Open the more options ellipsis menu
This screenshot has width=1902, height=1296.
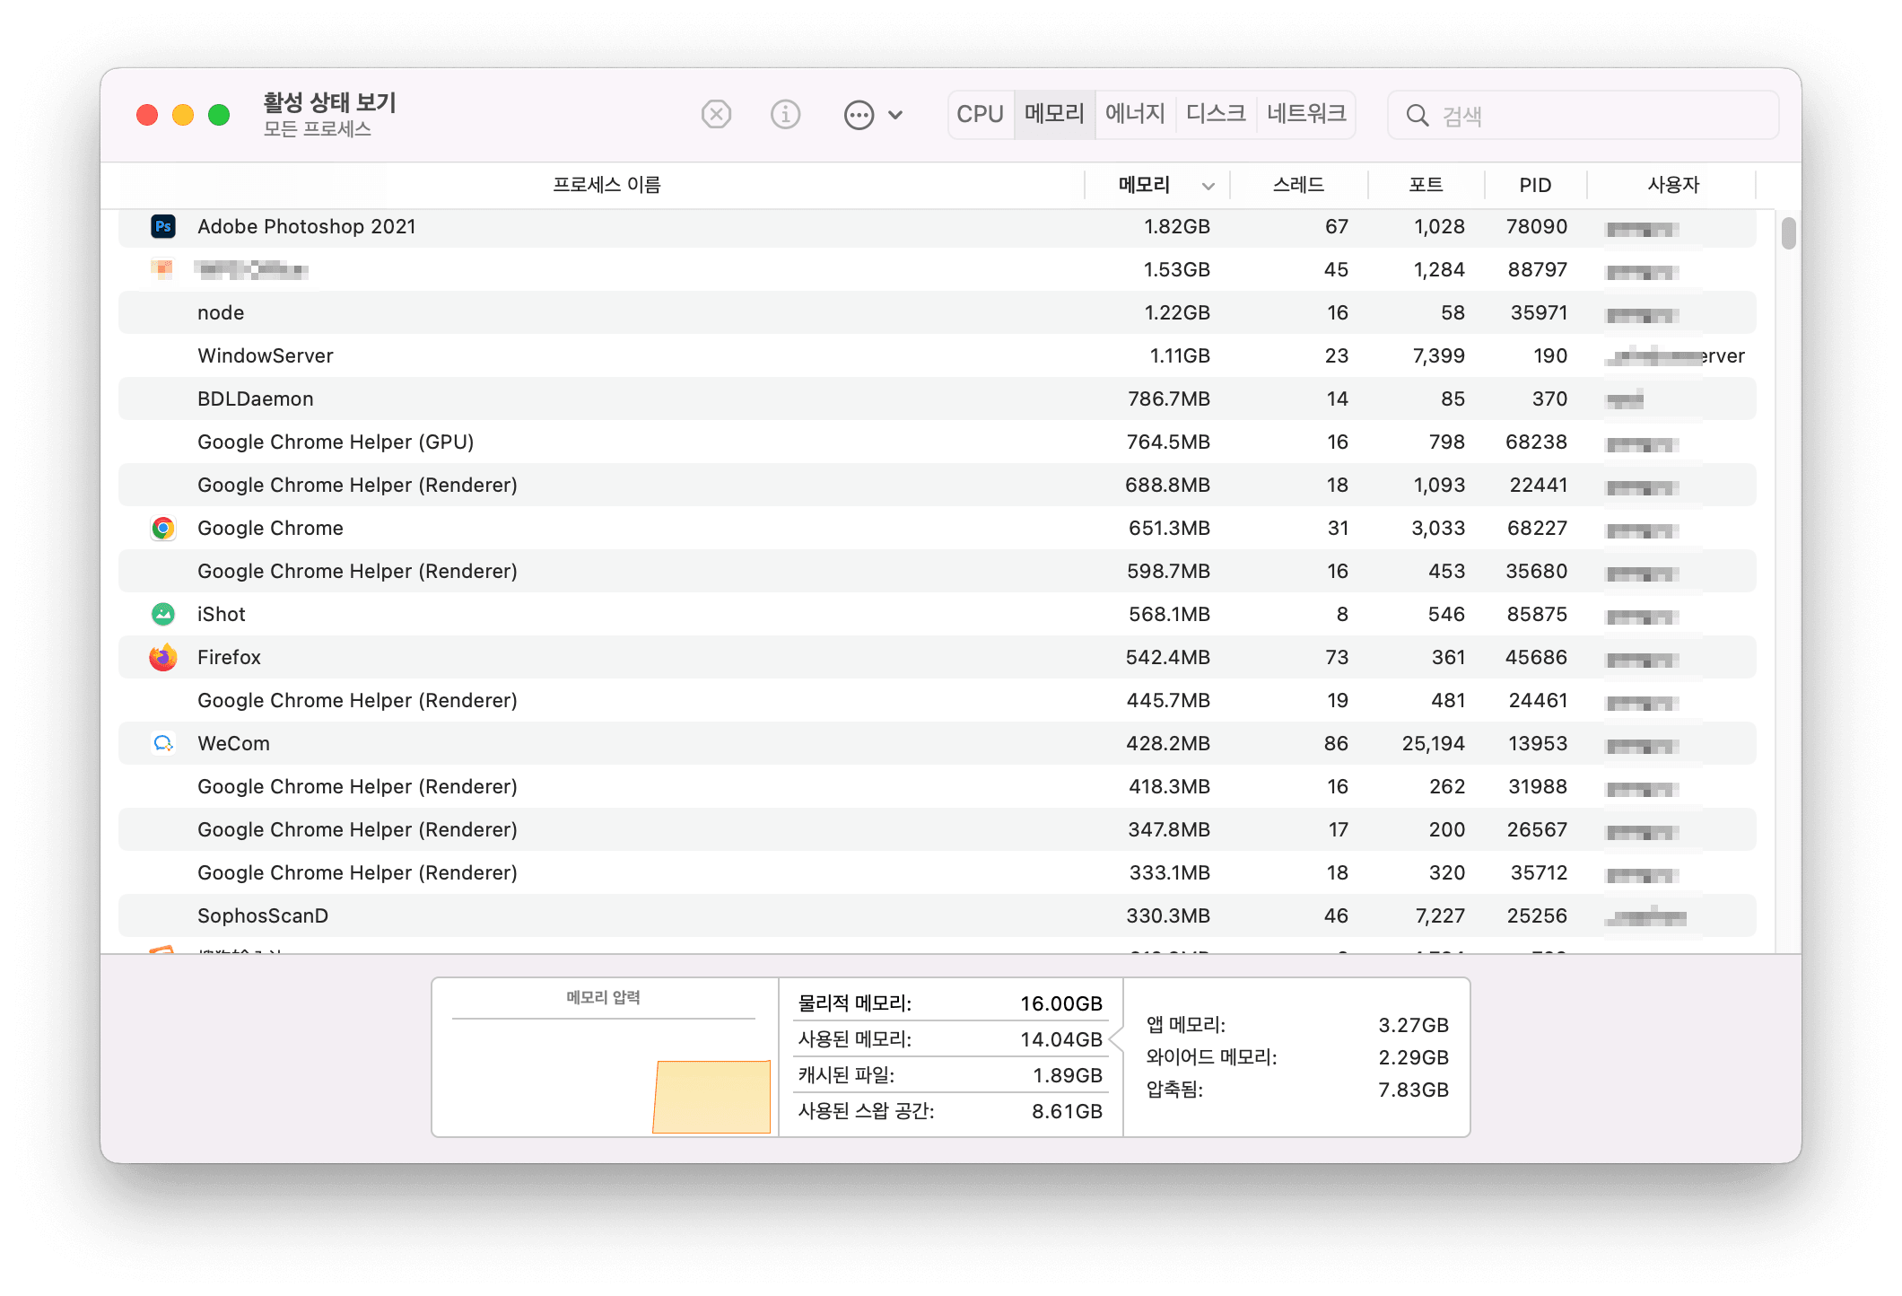(873, 115)
